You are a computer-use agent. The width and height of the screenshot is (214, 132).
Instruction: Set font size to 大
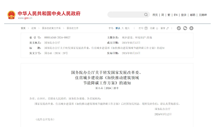(122, 28)
